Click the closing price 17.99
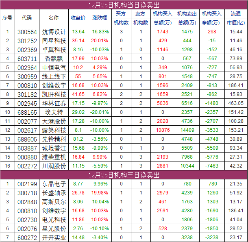The height and width of the screenshot is (242, 248). click(x=78, y=59)
